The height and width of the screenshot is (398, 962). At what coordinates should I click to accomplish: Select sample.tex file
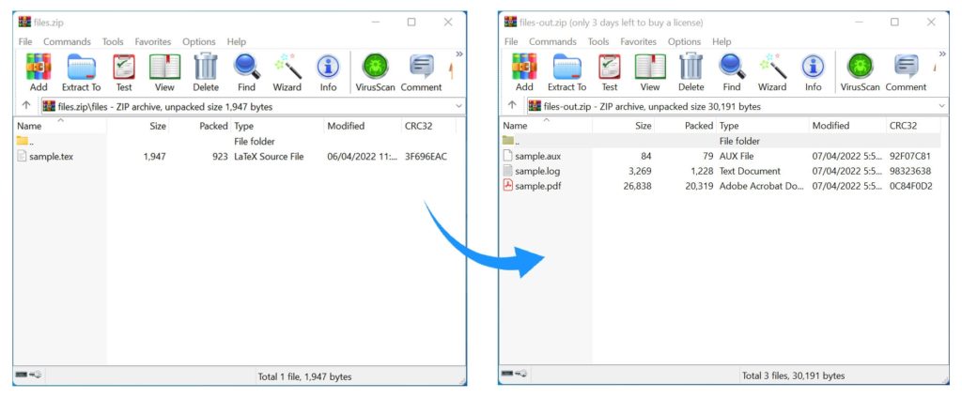click(51, 157)
